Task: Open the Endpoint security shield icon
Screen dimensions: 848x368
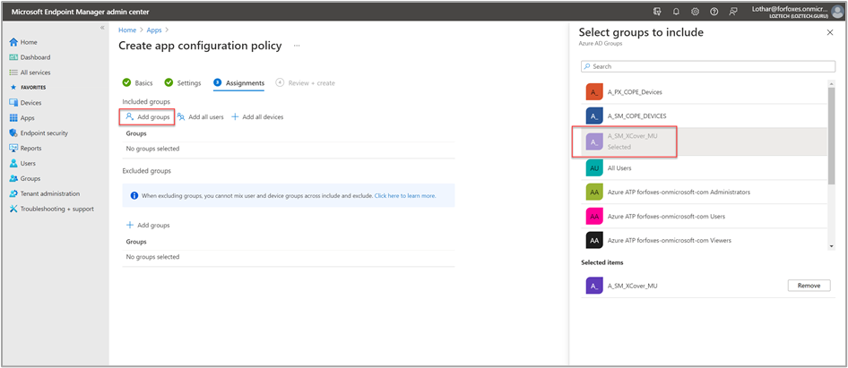Action: pyautogui.click(x=13, y=133)
